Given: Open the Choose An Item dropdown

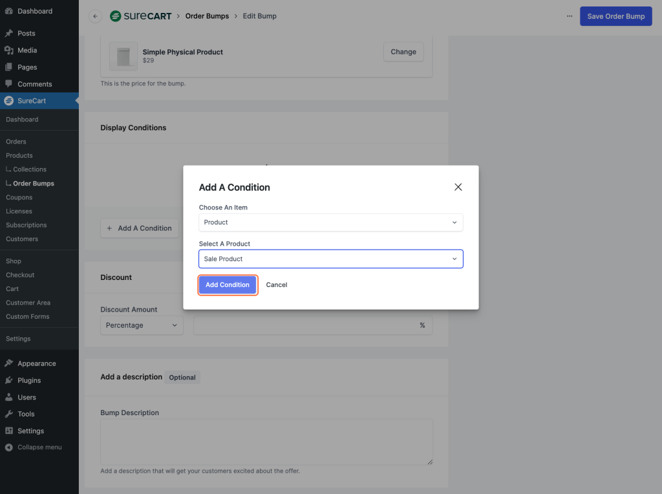Looking at the screenshot, I should click(x=330, y=222).
